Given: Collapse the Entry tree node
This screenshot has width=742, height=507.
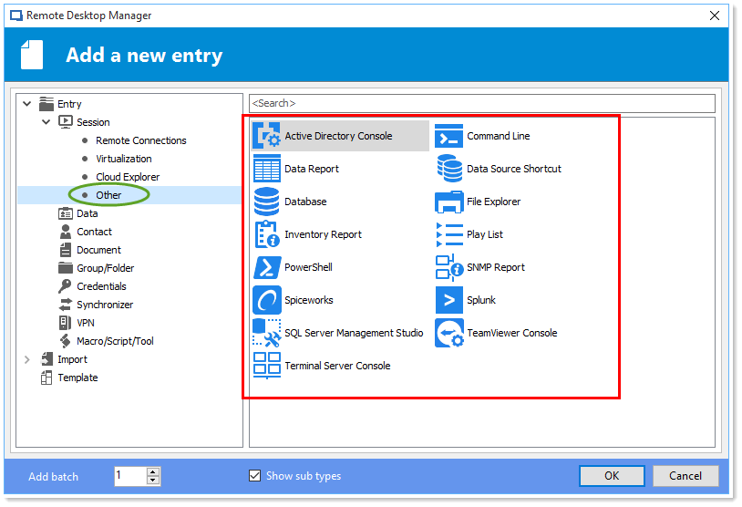Looking at the screenshot, I should click(26, 104).
